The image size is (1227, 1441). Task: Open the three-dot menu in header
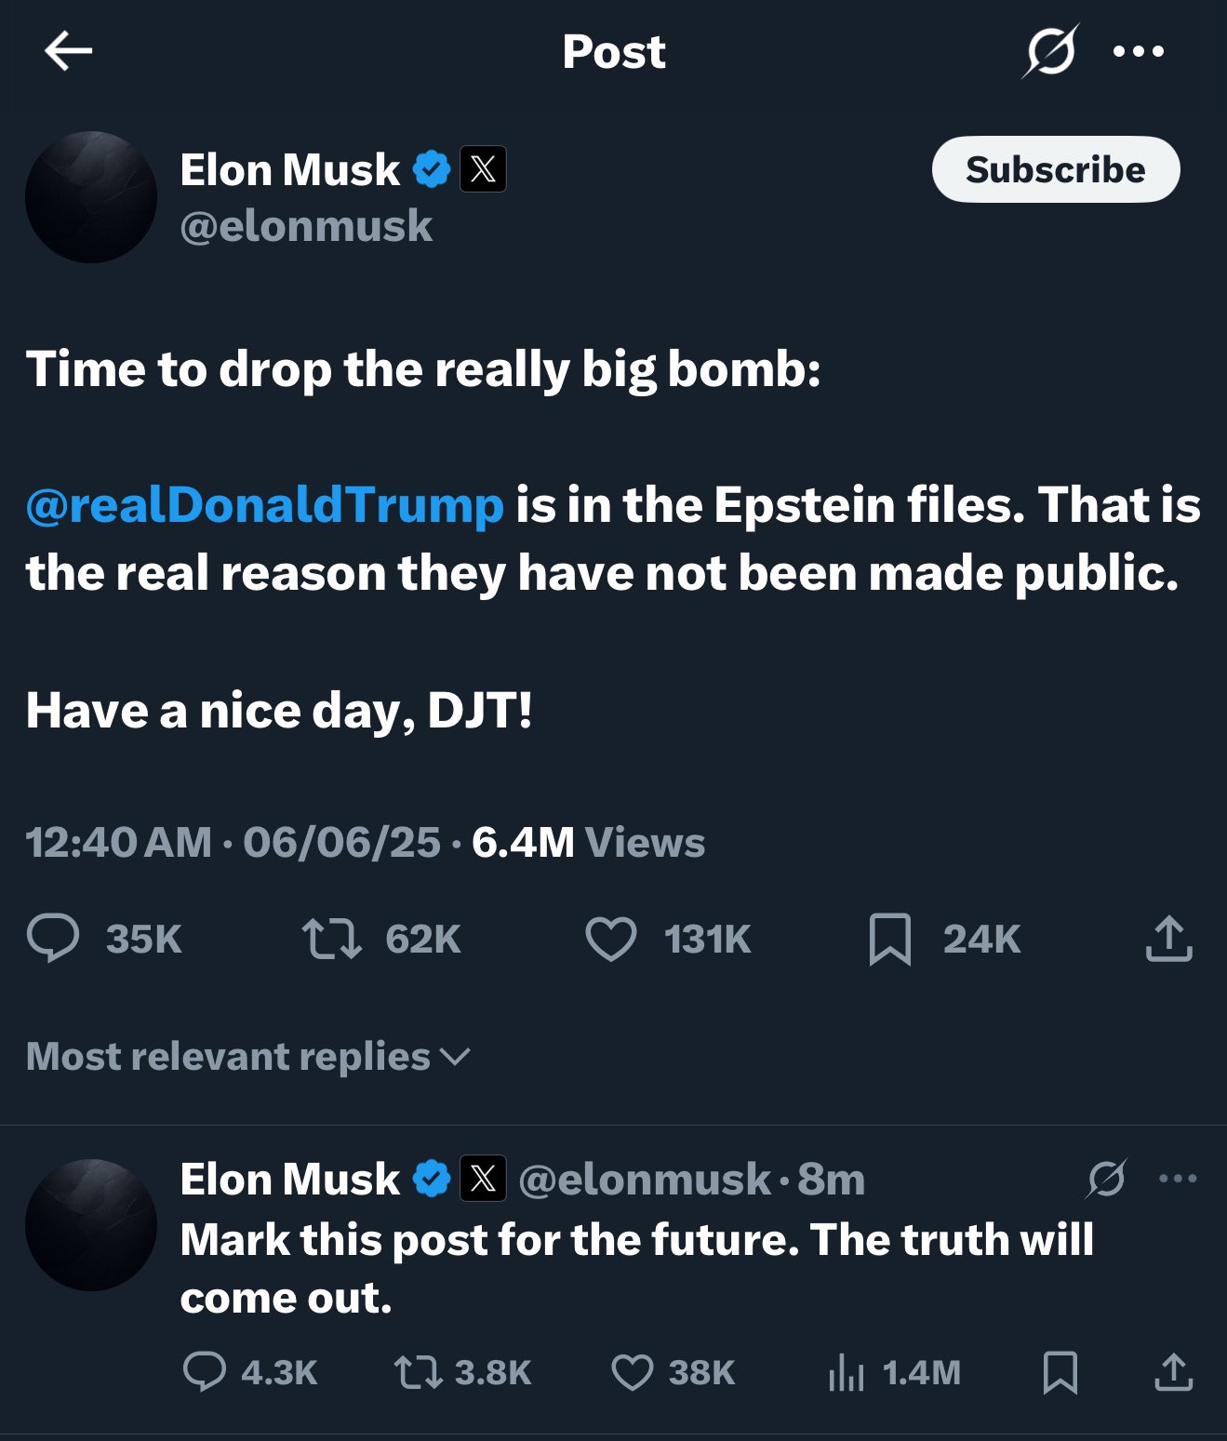(x=1139, y=51)
